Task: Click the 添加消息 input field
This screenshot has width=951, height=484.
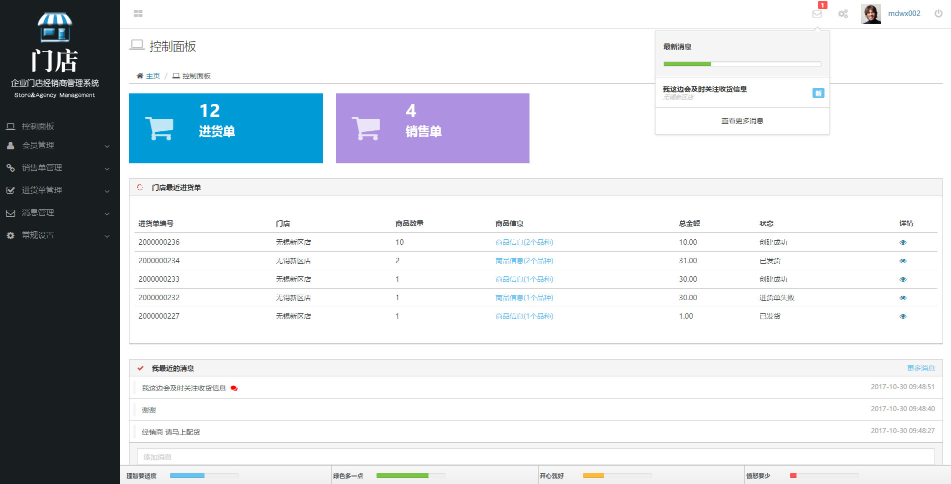Action: [535, 457]
